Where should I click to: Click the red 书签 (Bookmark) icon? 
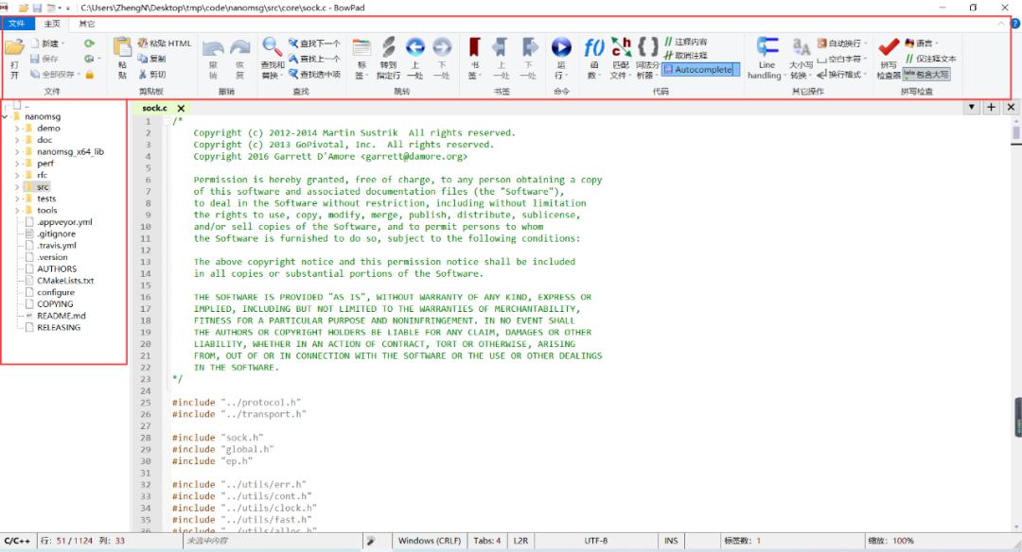pyautogui.click(x=474, y=47)
